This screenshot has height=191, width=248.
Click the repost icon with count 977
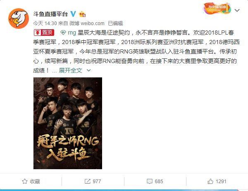[87, 181]
